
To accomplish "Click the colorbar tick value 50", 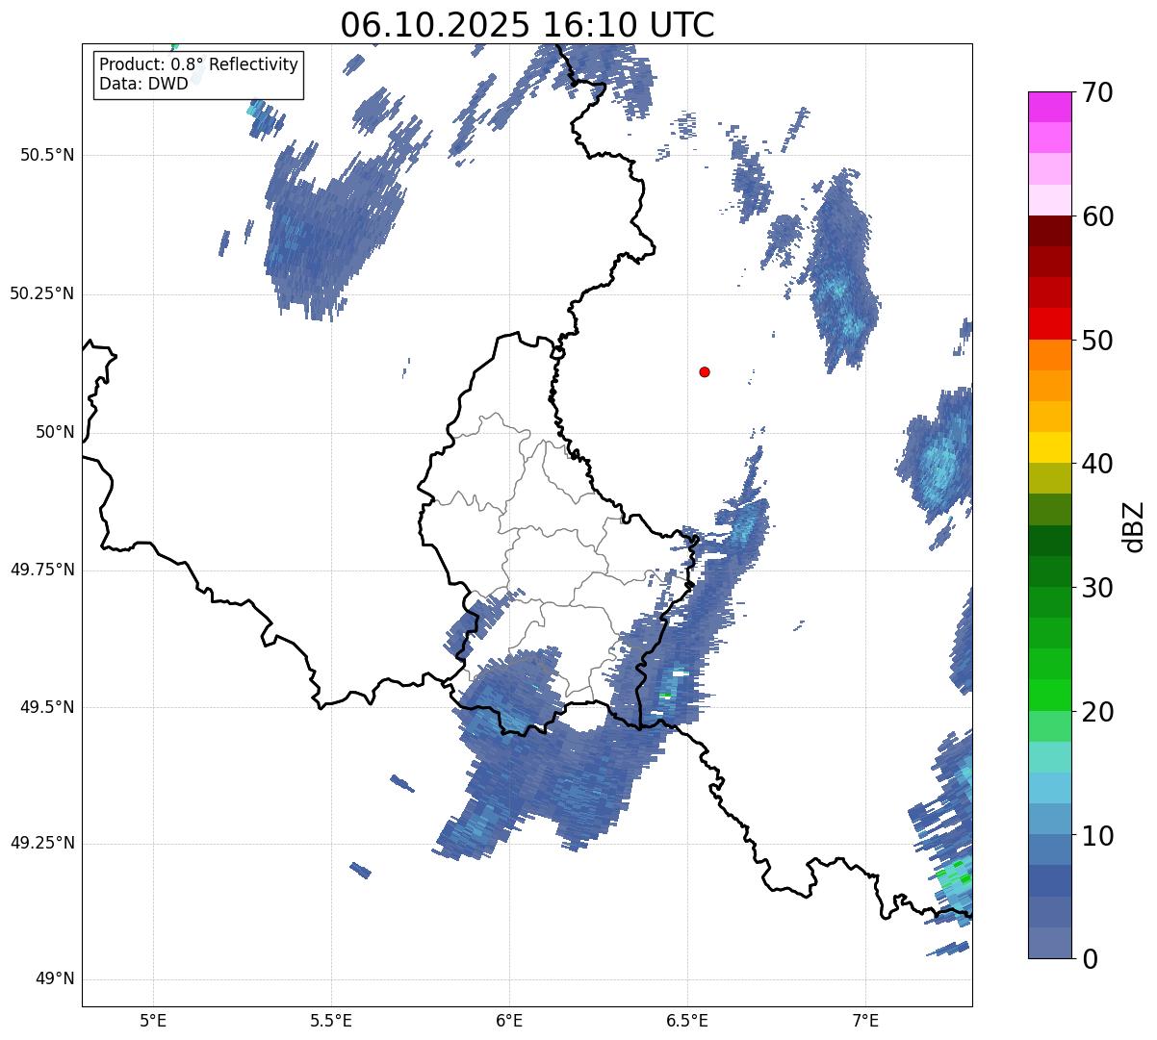I will click(x=1097, y=341).
